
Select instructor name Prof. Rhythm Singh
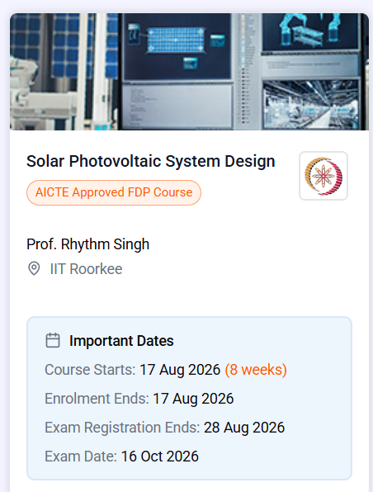87,244
